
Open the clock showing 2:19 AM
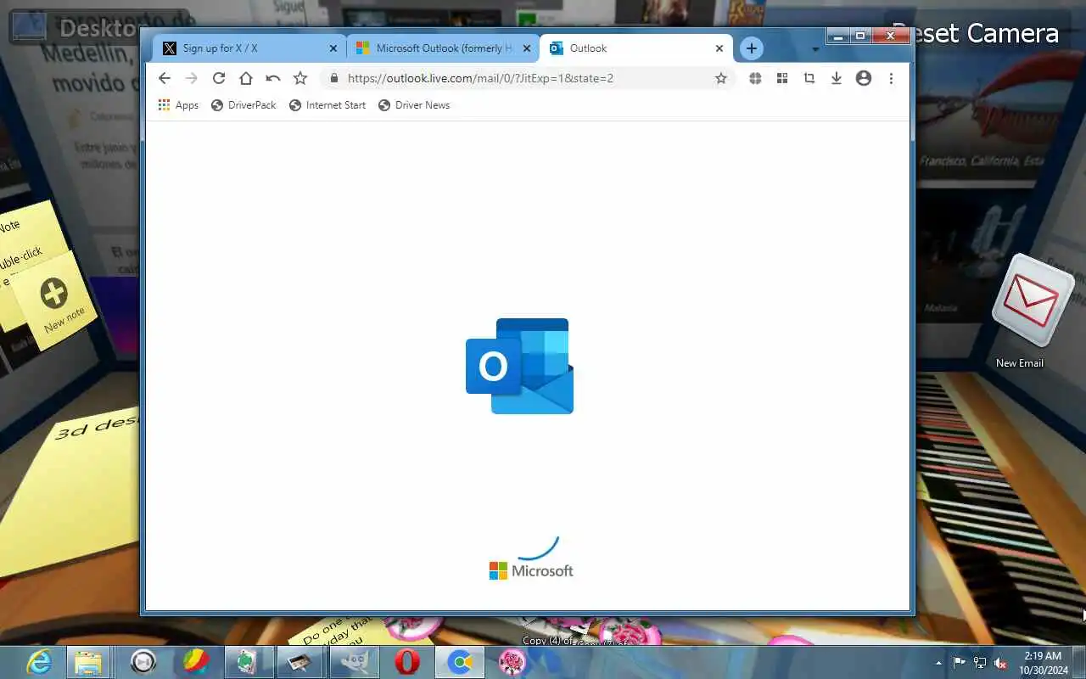pos(1044,662)
